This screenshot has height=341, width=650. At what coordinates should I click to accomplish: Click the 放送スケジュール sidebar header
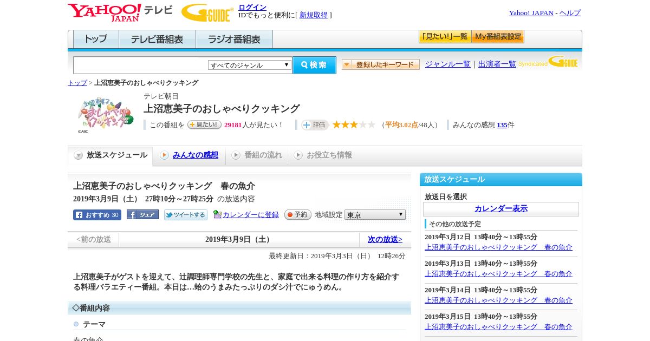tap(501, 180)
